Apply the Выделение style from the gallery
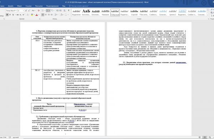This screenshot has height=139, width=214. [x=76, y=12]
